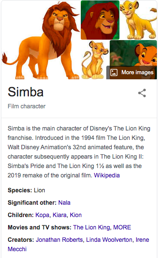Follow the Nala link
Viewport: 159px width, 258px height.
[64, 203]
